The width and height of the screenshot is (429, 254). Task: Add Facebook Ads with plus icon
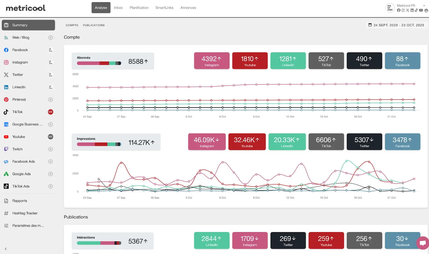tap(50, 162)
